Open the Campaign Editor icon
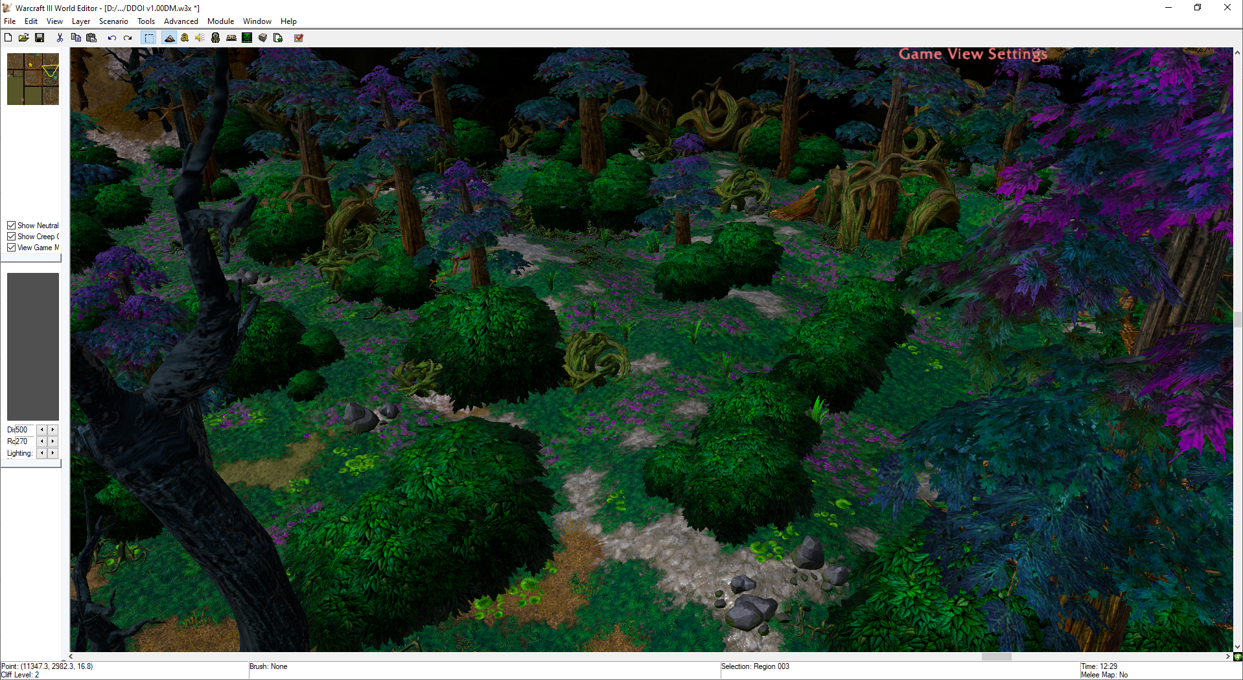 [x=231, y=38]
